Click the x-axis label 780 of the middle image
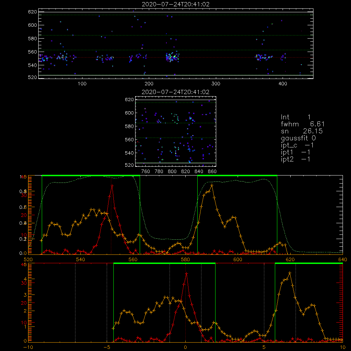This screenshot has height=351, width=351. (159, 172)
